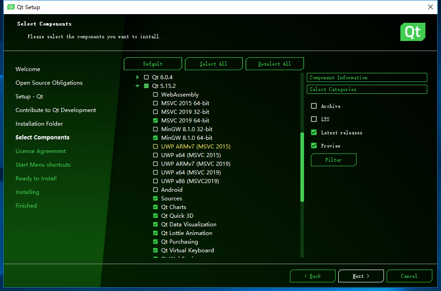The width and height of the screenshot is (441, 291).
Task: Click the Installing sidebar step
Action: pos(27,192)
